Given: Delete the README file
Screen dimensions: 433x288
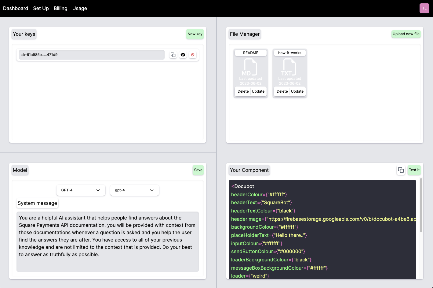Looking at the screenshot, I should click(243, 91).
